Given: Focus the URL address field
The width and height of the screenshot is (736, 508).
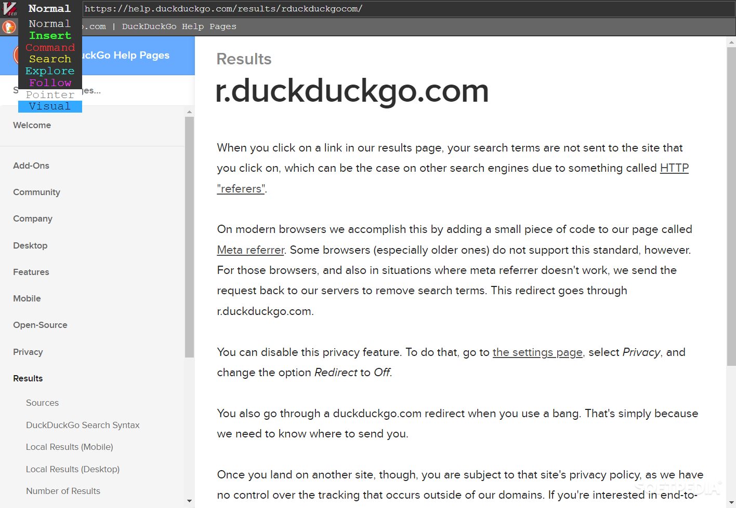Looking at the screenshot, I should (409, 9).
